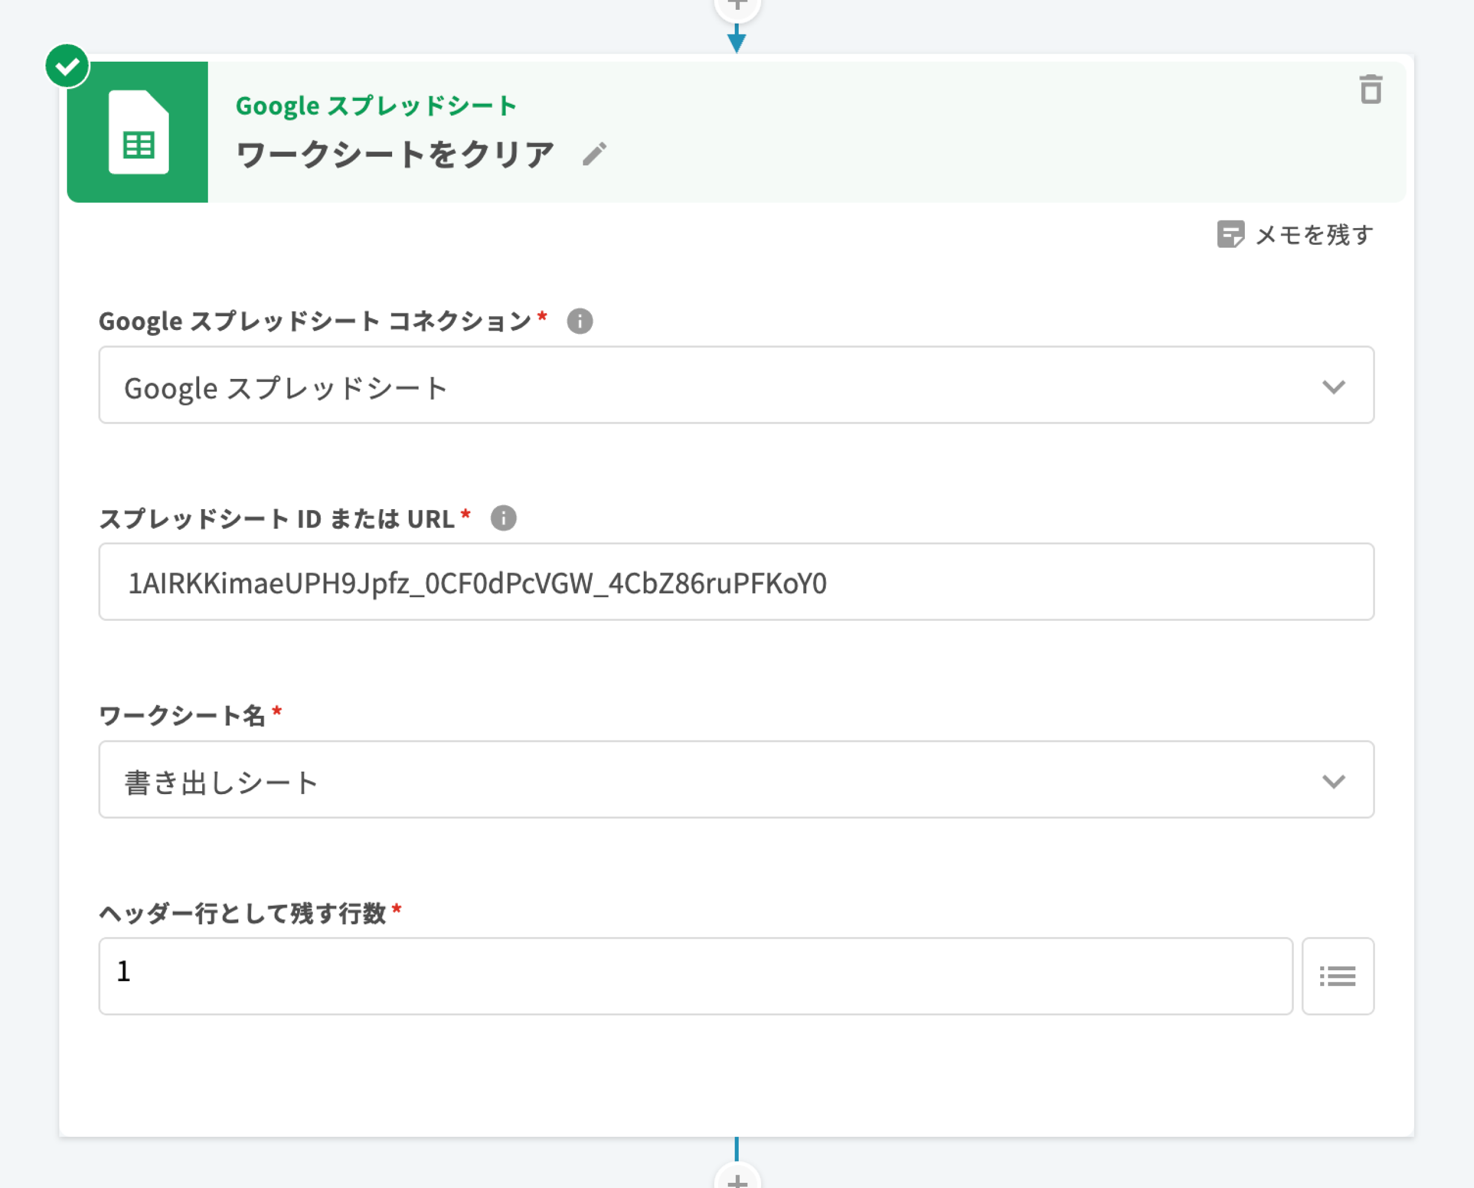
Task: Click memo note icon
Action: [x=1230, y=234]
